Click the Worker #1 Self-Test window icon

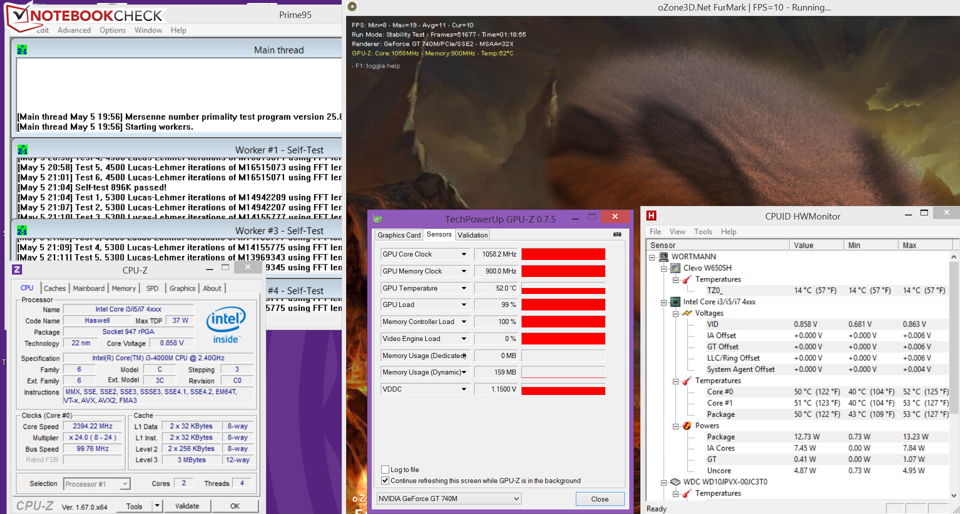pos(22,149)
